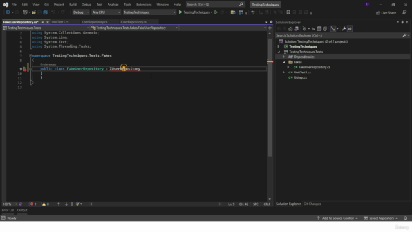The width and height of the screenshot is (412, 232).
Task: Click the notifications bell icon in the status bar
Action: click(406, 218)
